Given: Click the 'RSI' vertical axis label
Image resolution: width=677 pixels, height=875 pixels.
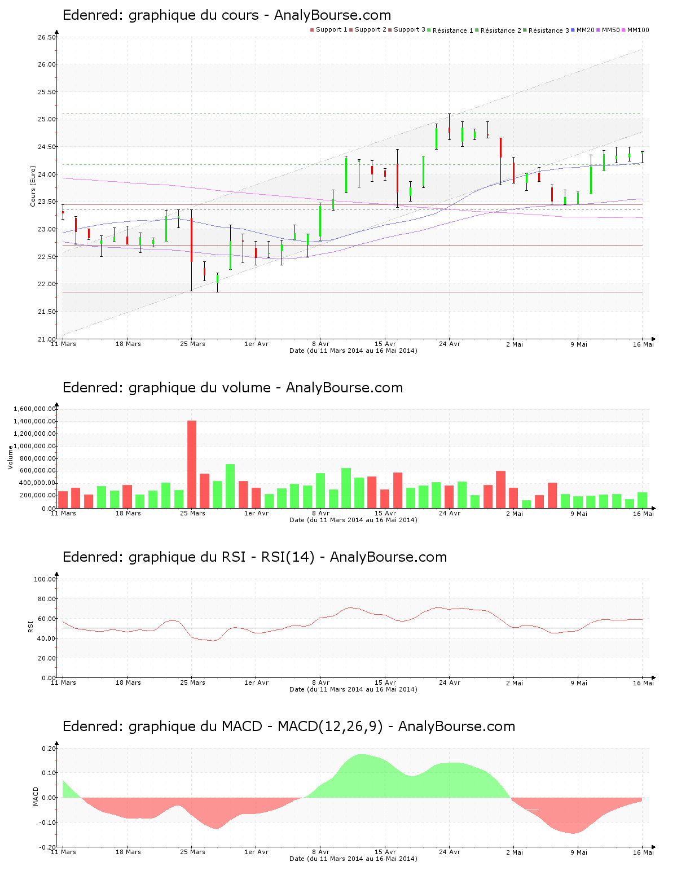Looking at the screenshot, I should pyautogui.click(x=30, y=627).
